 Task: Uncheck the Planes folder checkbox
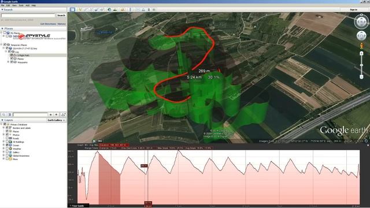pos(12,59)
